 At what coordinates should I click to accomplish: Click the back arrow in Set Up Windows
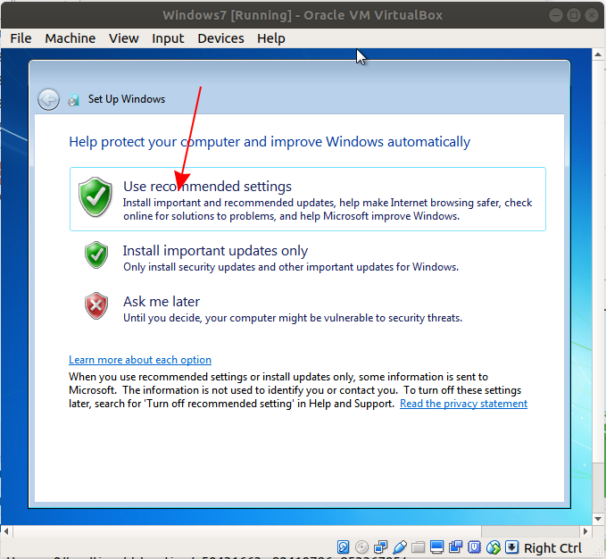pyautogui.click(x=48, y=99)
